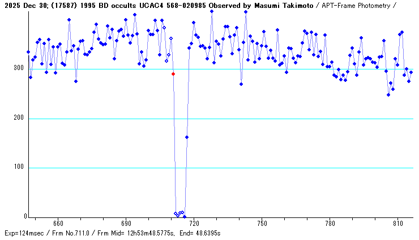This screenshot has width=419, height=240.
Task: Click the x-axis label 720
Action: [x=194, y=224]
